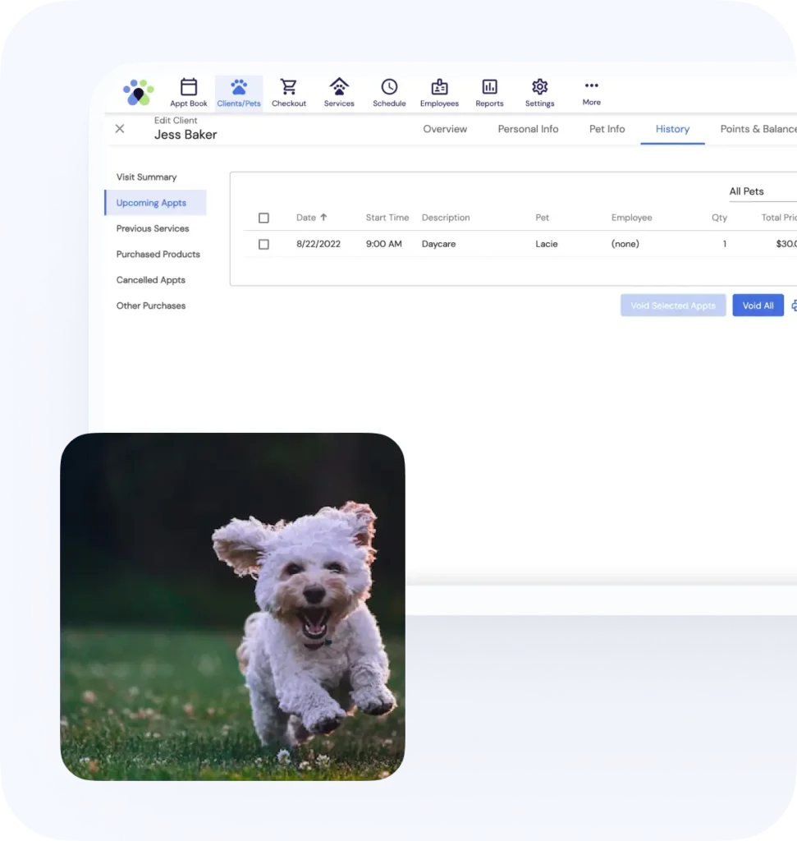Switch to the Pet Info tab
The width and height of the screenshot is (797, 841).
(x=607, y=129)
